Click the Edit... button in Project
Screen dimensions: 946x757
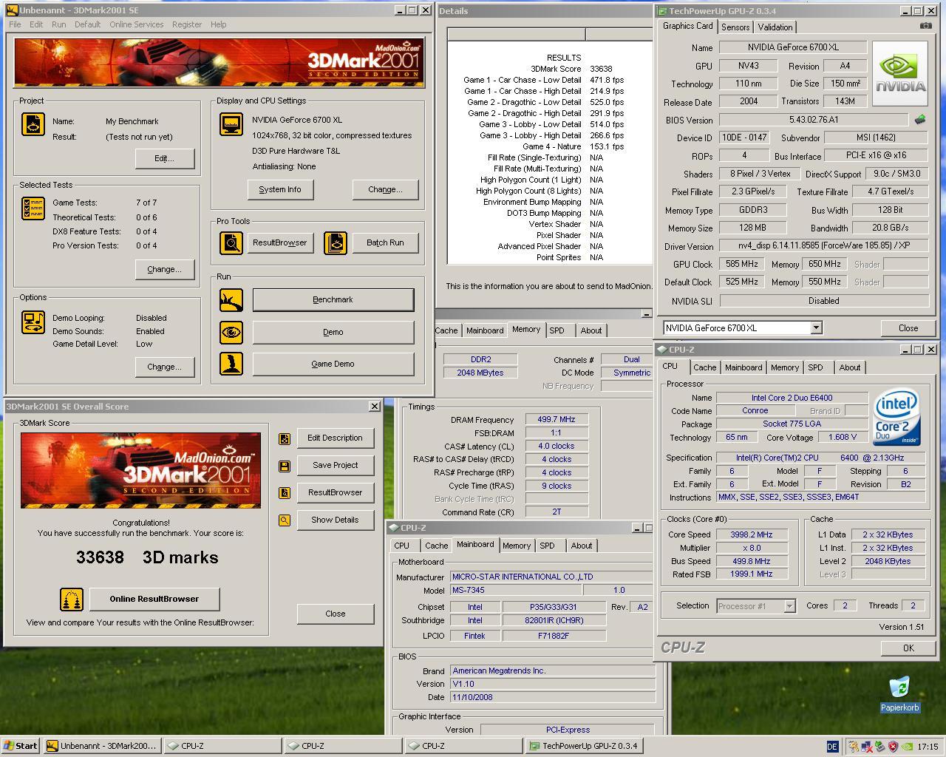tap(164, 158)
